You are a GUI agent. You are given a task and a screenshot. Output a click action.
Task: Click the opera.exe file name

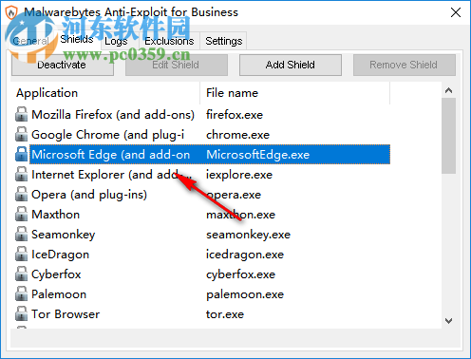tap(234, 195)
